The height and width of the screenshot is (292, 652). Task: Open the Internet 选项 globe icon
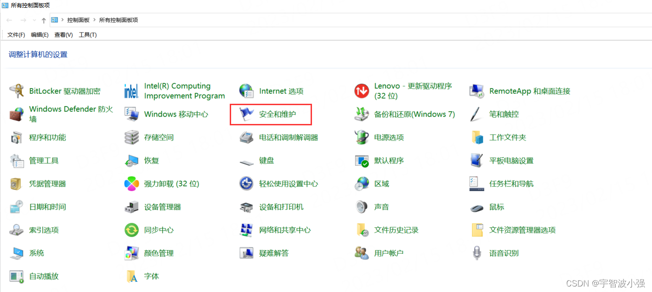tap(247, 91)
